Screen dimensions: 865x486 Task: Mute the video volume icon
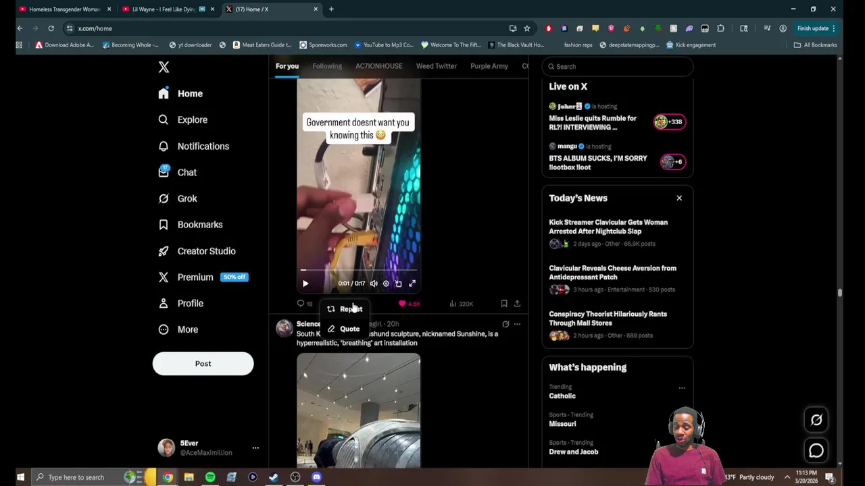pos(374,283)
